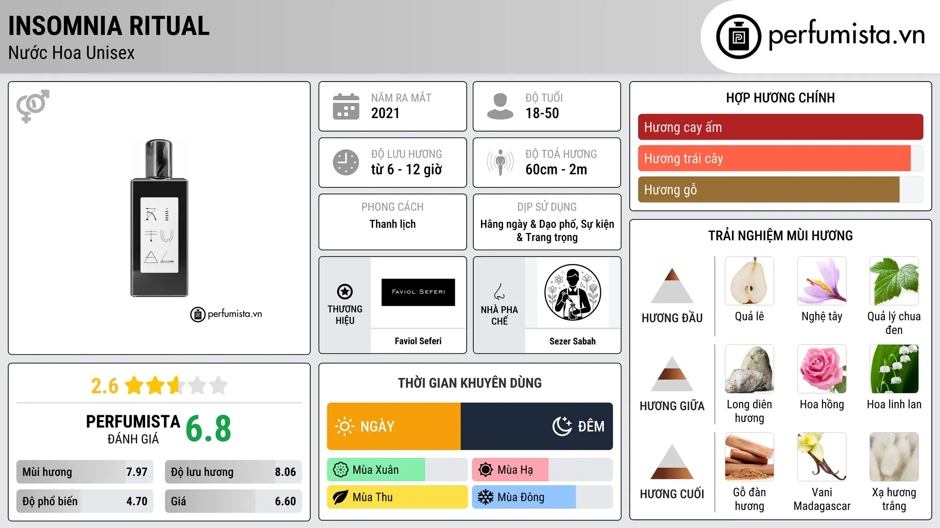Screen dimensions: 940x528
Task: Click the Hằng ngày & Dạo phố occasion text
Action: [530, 224]
